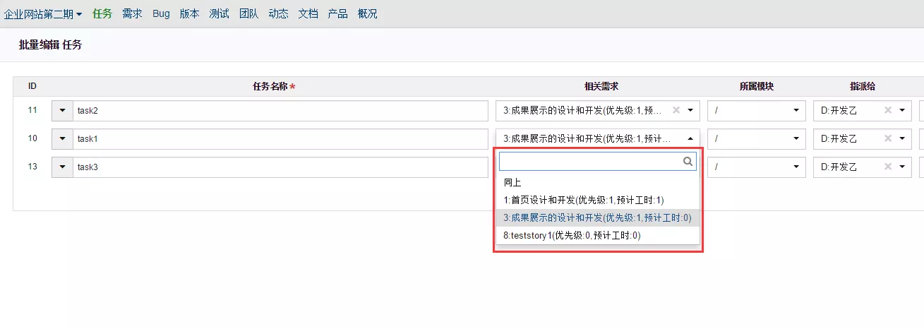Open the 企业网站第二期 project dropdown
924x329 pixels.
click(x=43, y=13)
